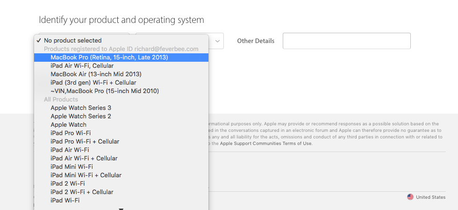Pick MacBook Air (13-inch Mid 2013)

[121, 74]
